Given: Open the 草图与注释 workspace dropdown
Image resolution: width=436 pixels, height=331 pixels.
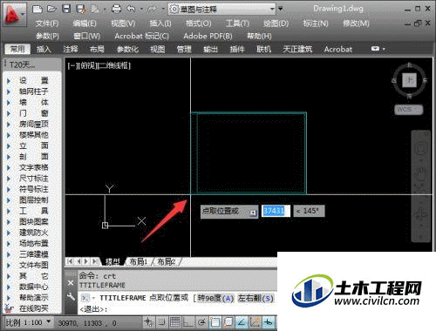Looking at the screenshot, I should coord(222,10).
